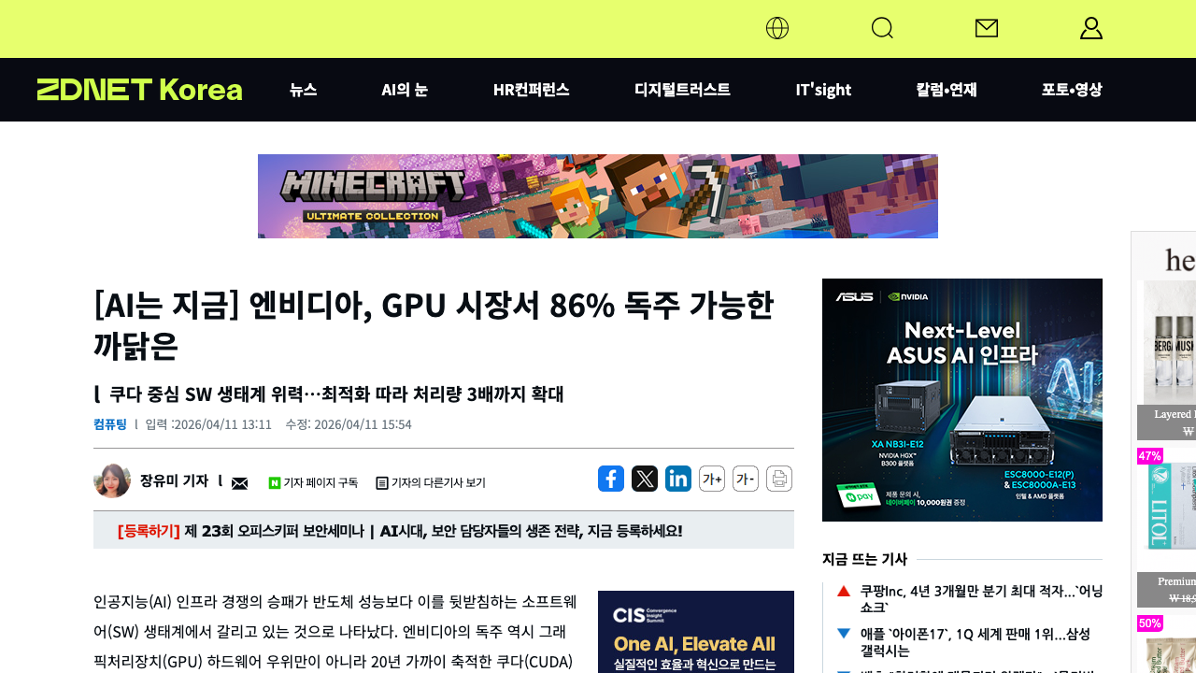Share article on Facebook
The image size is (1196, 673).
(611, 479)
